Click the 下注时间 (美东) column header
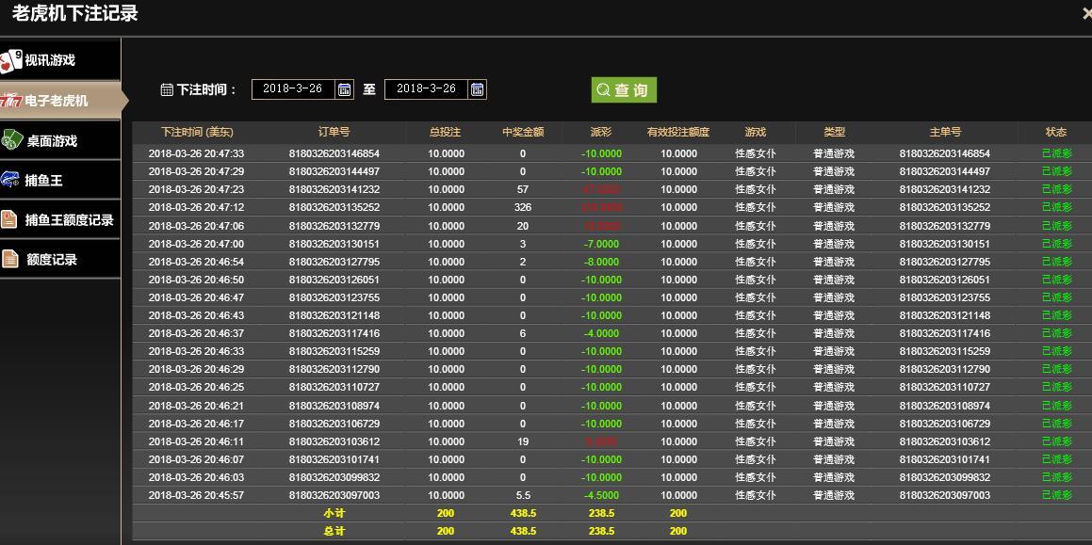 click(197, 133)
